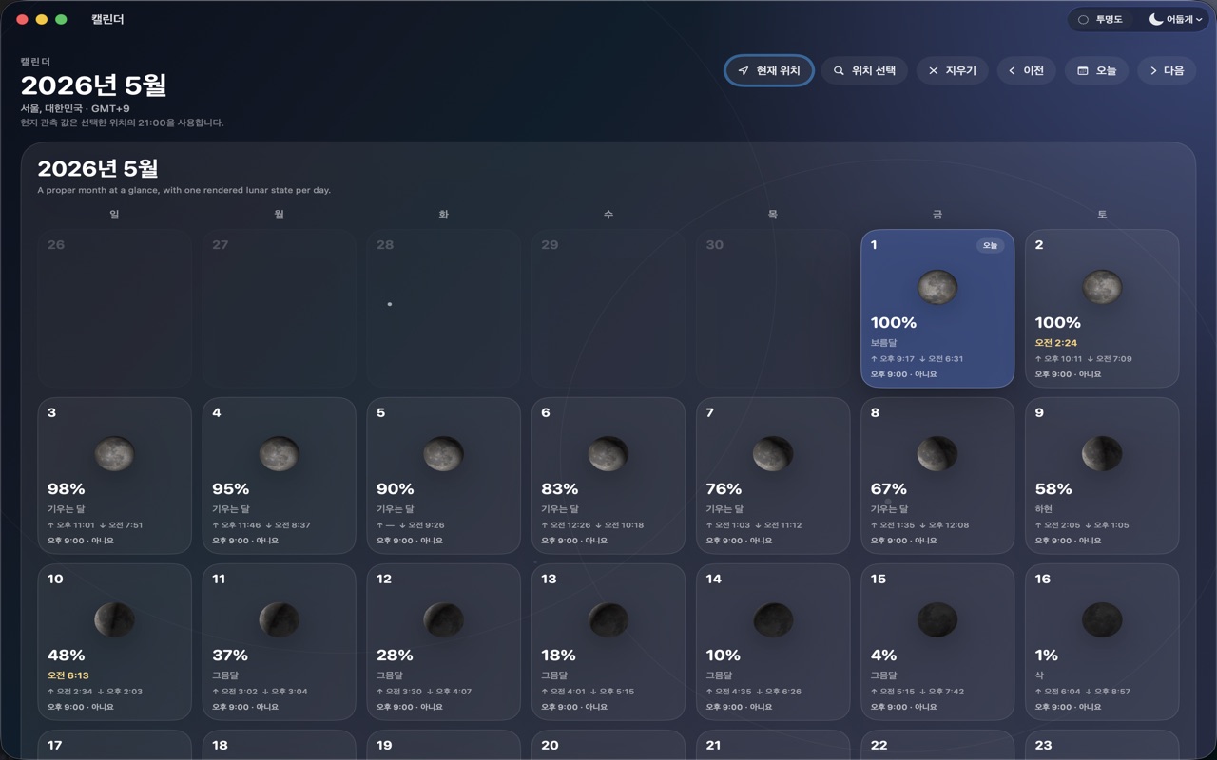This screenshot has width=1217, height=760.
Task: Click the 4% illumination on May 15
Action: click(884, 655)
